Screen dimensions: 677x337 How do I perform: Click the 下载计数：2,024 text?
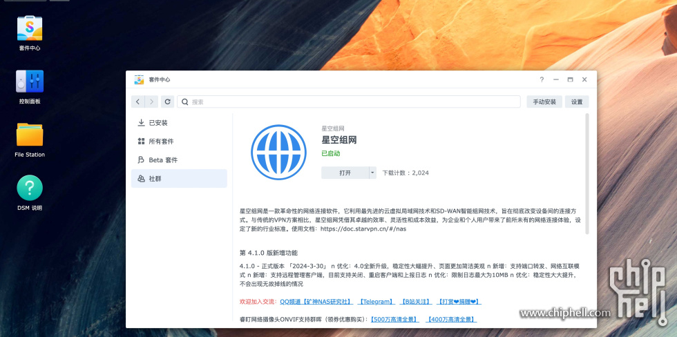[406, 173]
